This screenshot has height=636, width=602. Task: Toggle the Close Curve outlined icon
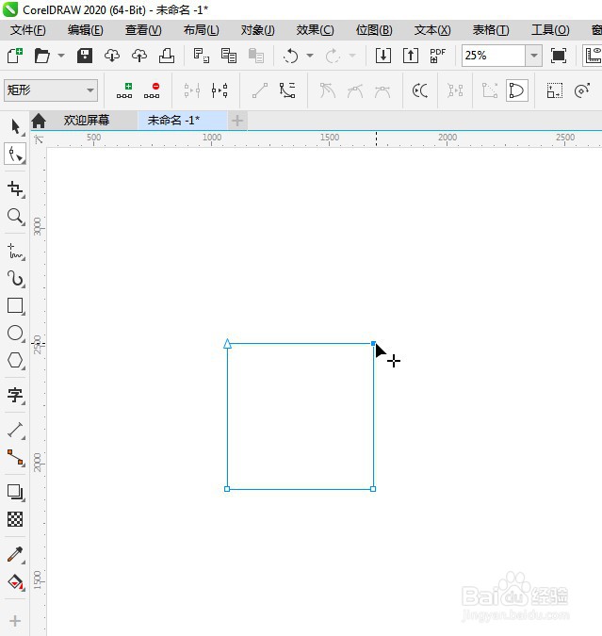(517, 90)
